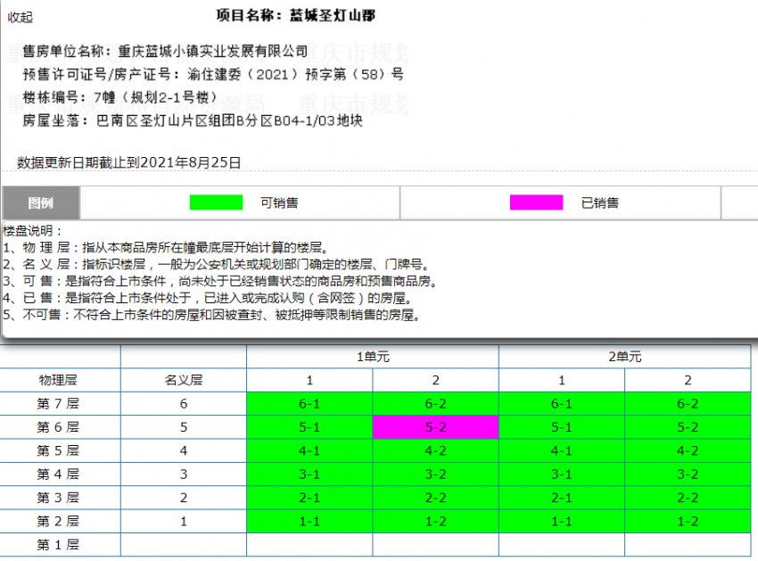The width and height of the screenshot is (758, 561).
Task: Click the 2单元 column header
Action: (624, 355)
